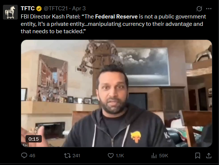Click the tweet text about the Federal Reserve

(x=113, y=24)
